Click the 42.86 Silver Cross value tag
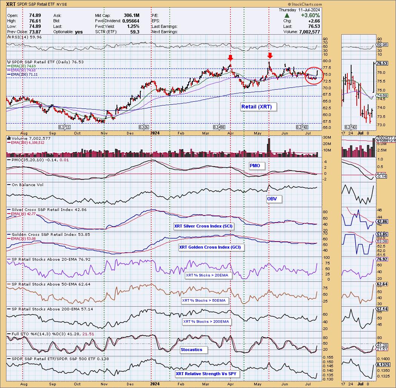 pyautogui.click(x=382, y=222)
